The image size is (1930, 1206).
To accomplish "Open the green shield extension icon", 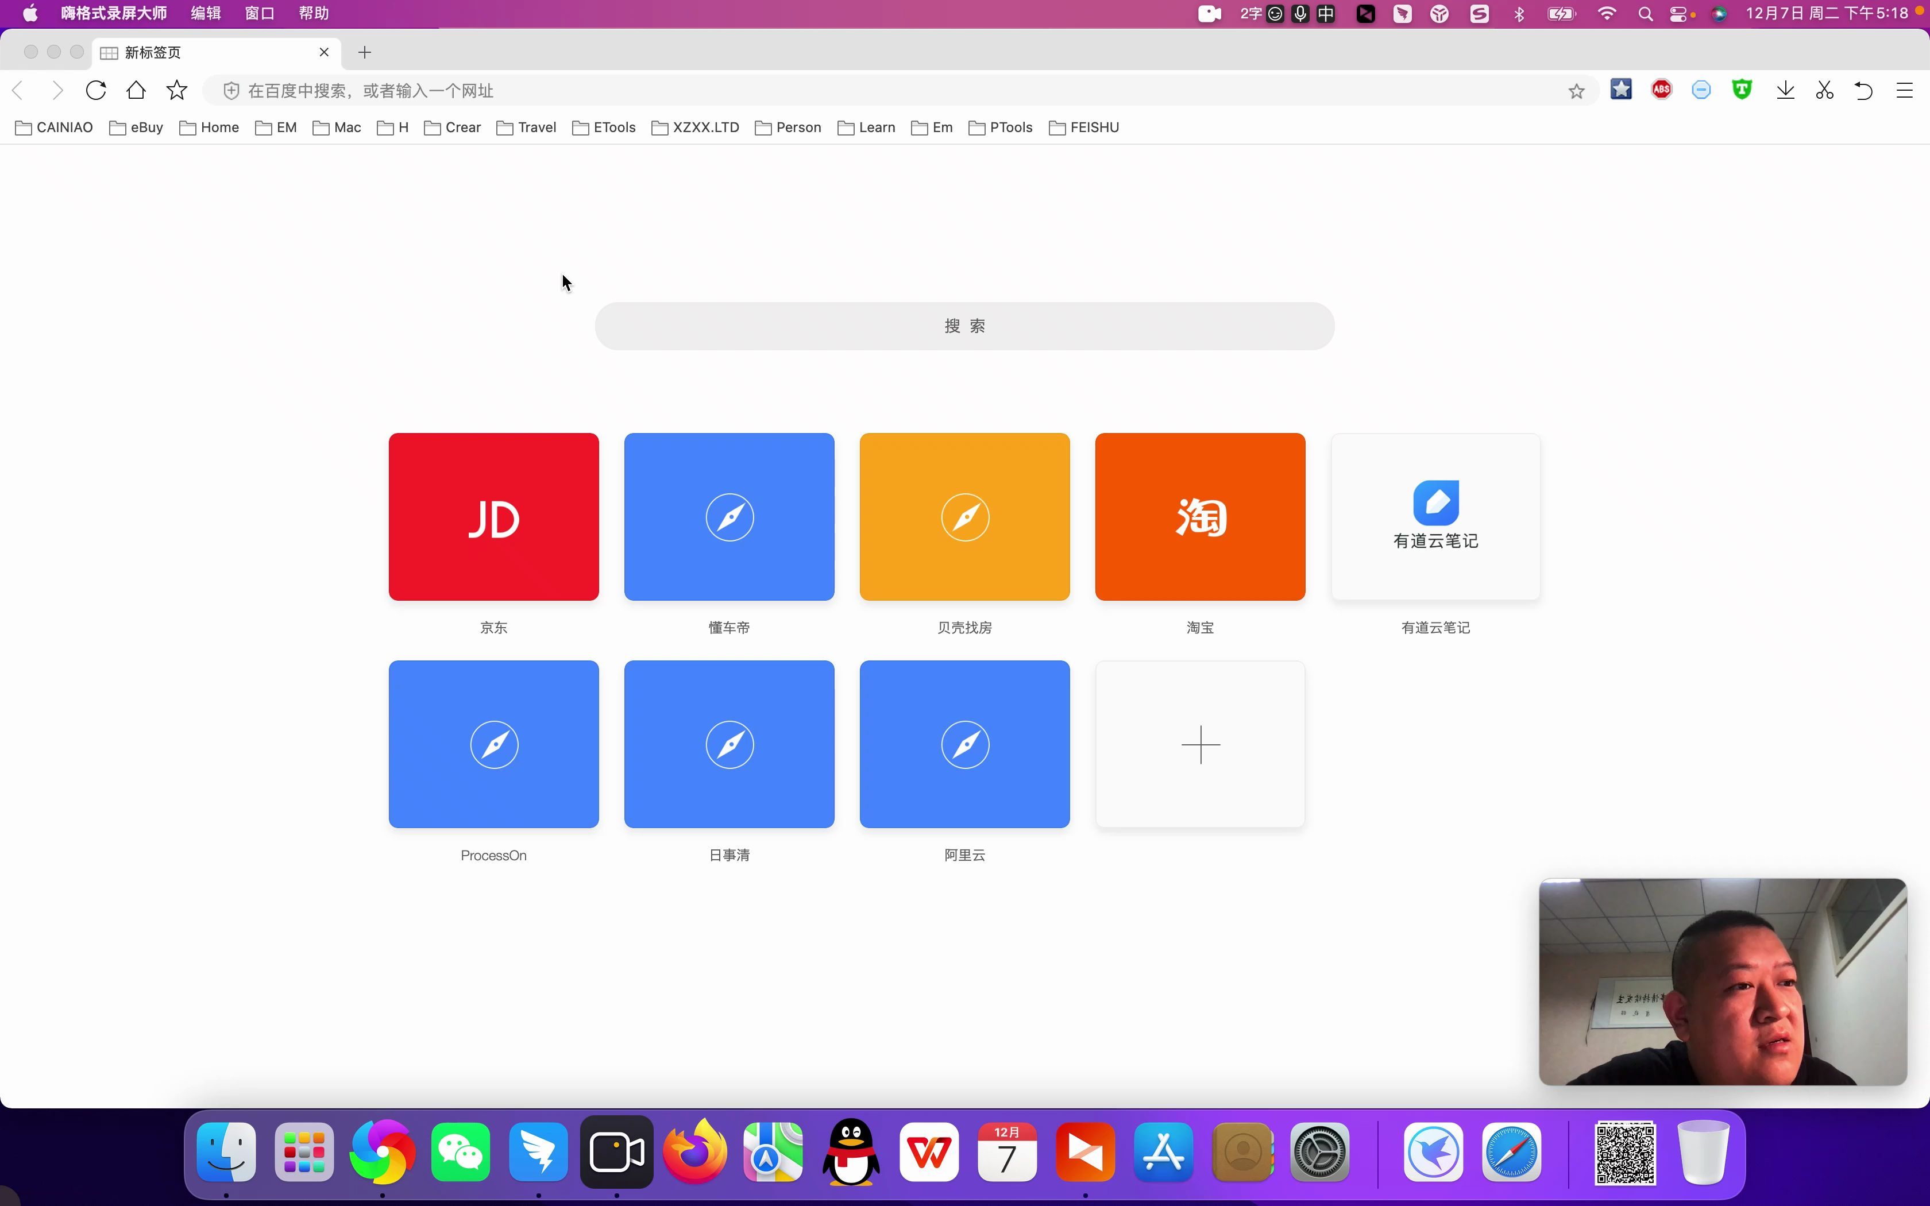I will tap(1742, 90).
